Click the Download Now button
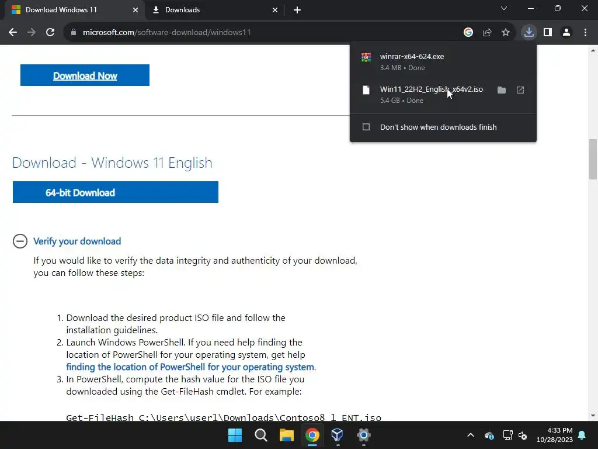 tap(85, 75)
